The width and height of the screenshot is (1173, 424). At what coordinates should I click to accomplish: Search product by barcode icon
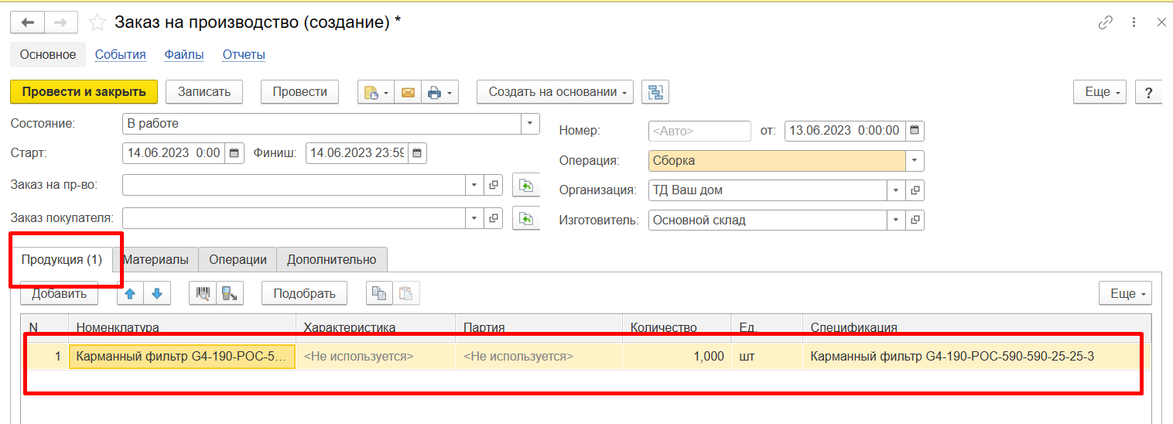click(203, 293)
